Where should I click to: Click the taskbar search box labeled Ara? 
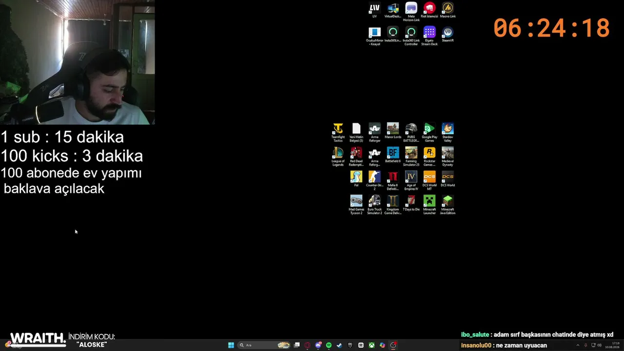tap(264, 345)
